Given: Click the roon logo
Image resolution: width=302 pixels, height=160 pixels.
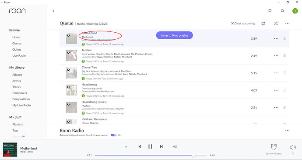Looking at the screenshot, I should tap(17, 11).
